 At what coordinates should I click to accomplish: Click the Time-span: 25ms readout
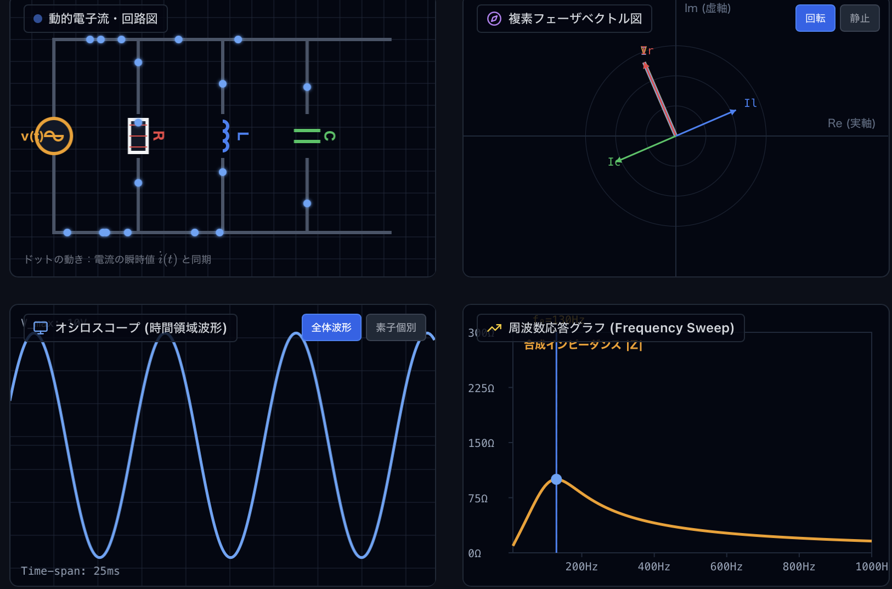click(x=70, y=571)
